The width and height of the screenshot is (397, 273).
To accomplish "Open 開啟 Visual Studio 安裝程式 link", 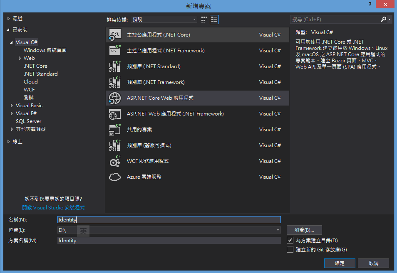I will tap(53, 207).
